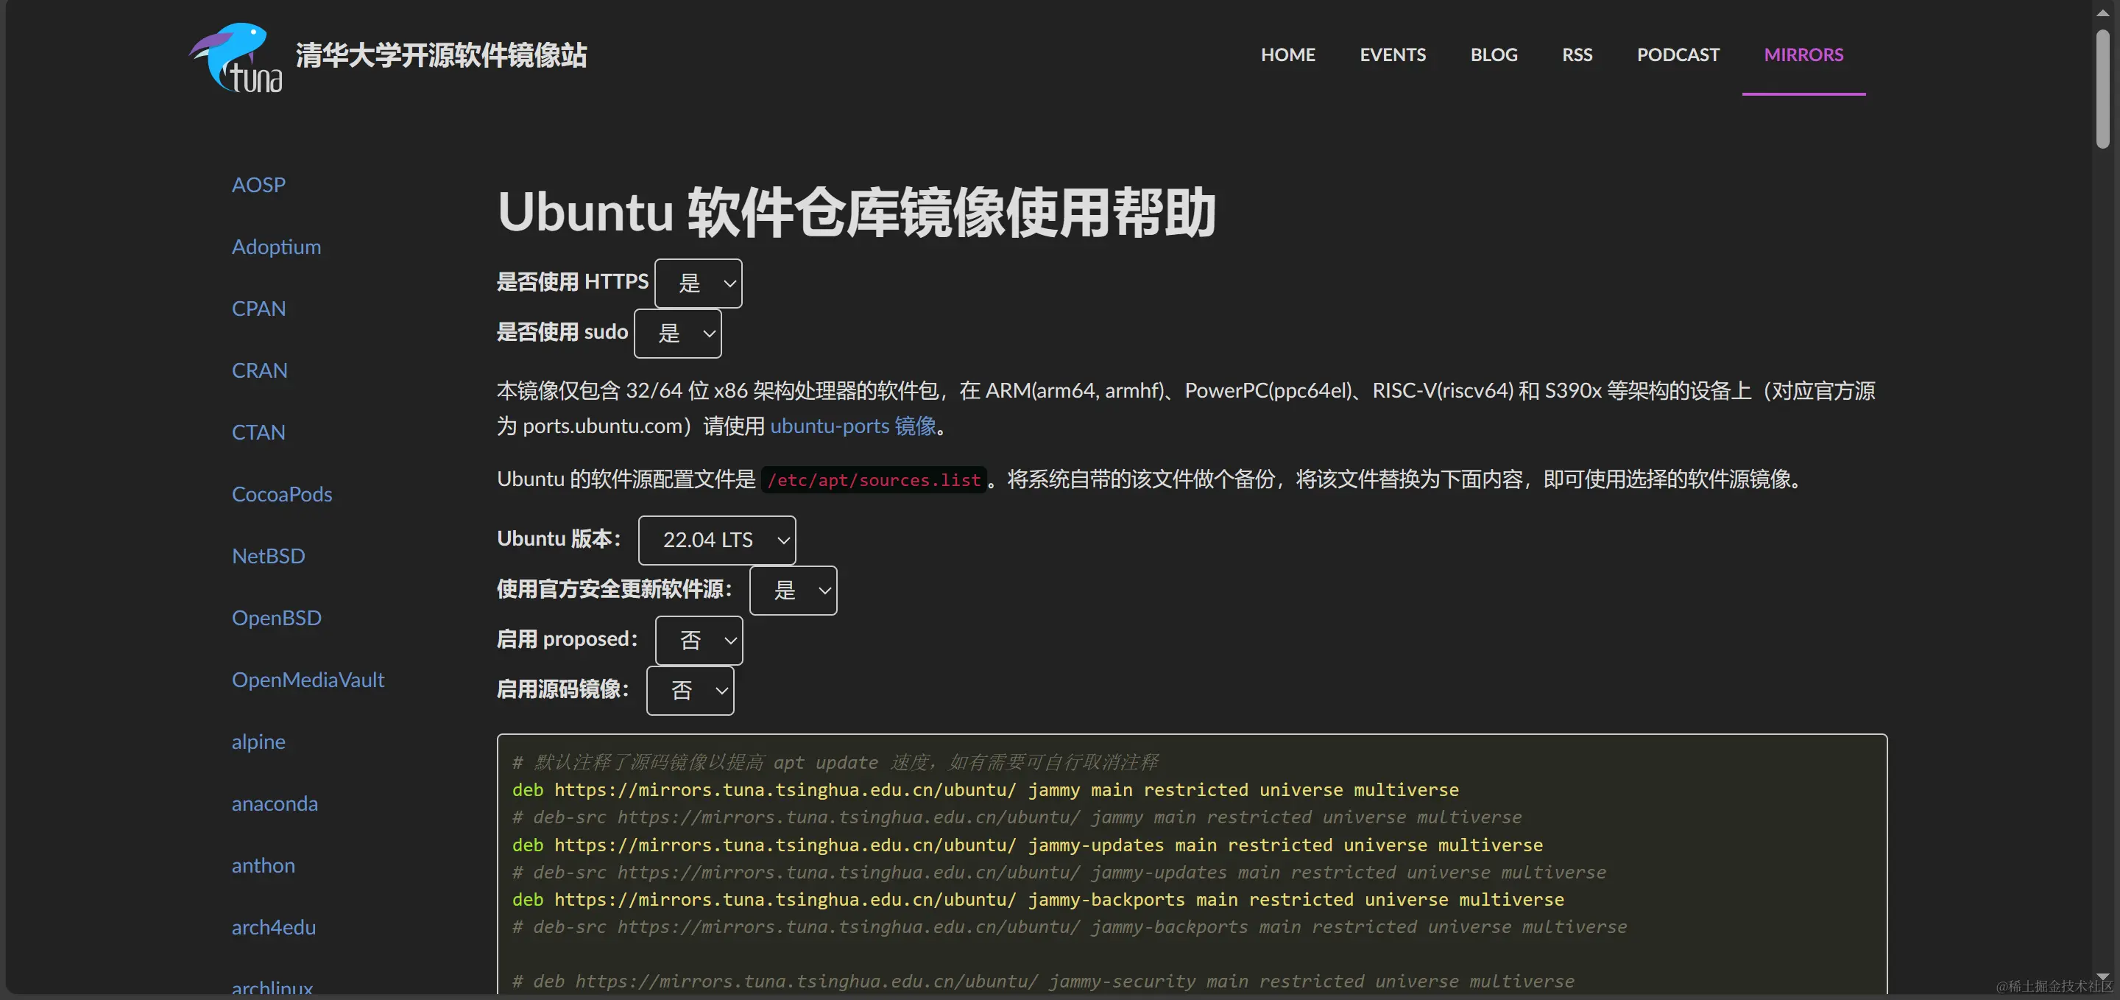Open the AOSP mirror help
This screenshot has width=2120, height=1000.
point(258,185)
